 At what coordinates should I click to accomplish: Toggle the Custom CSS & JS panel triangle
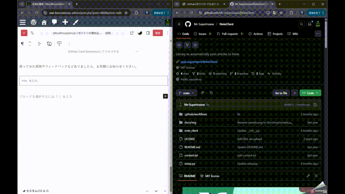[165, 191]
